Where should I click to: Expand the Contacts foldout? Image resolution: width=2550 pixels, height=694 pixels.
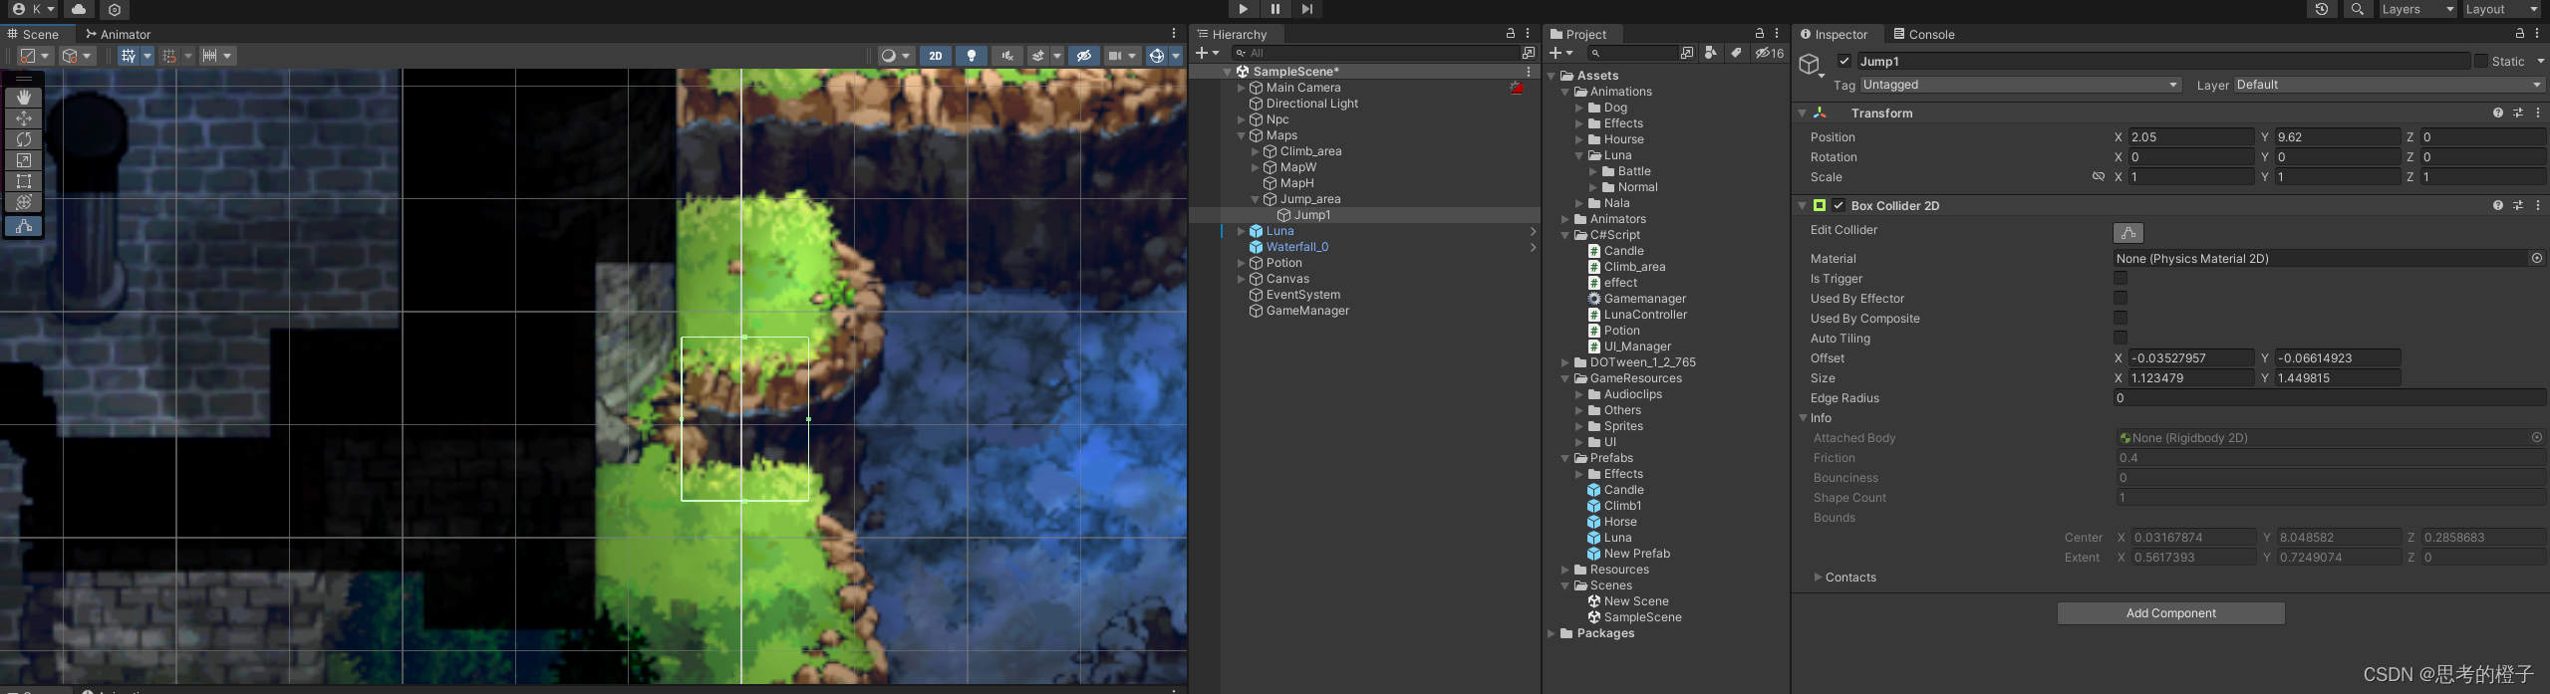pos(1818,578)
